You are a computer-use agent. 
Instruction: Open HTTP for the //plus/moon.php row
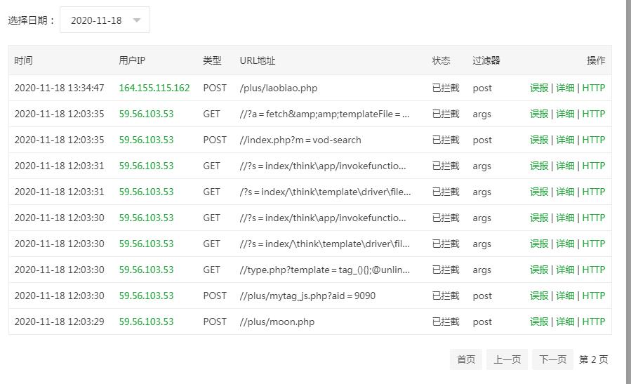594,322
